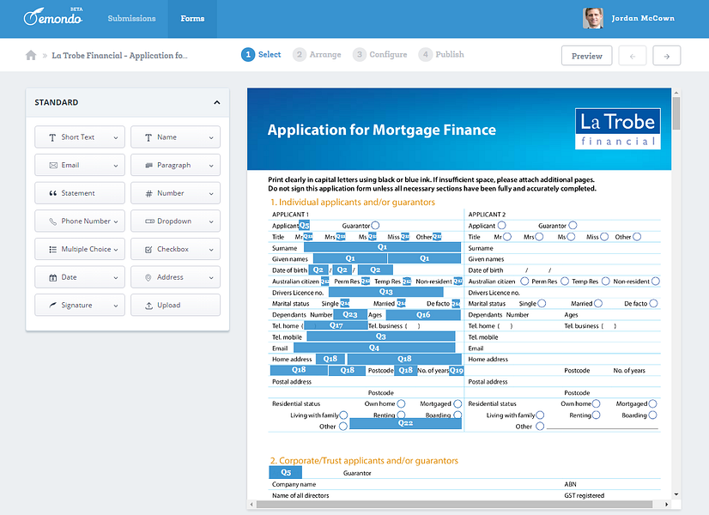Image resolution: width=709 pixels, height=515 pixels.
Task: Click the horizontal scrollbar thumb
Action: (454, 504)
